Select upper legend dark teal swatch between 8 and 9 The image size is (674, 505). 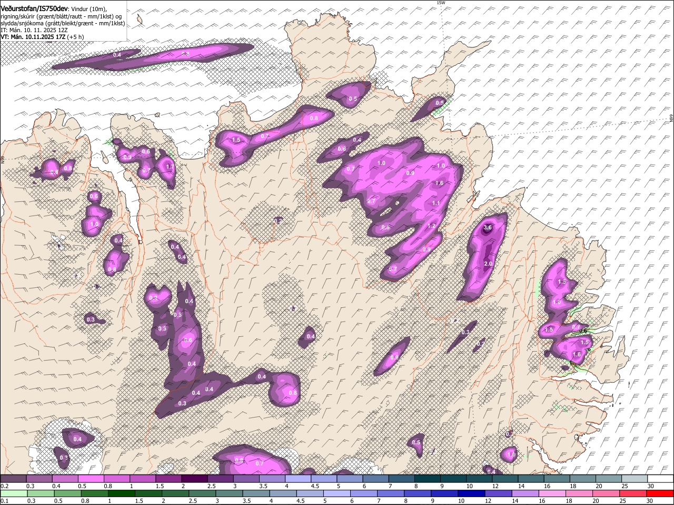(x=428, y=479)
